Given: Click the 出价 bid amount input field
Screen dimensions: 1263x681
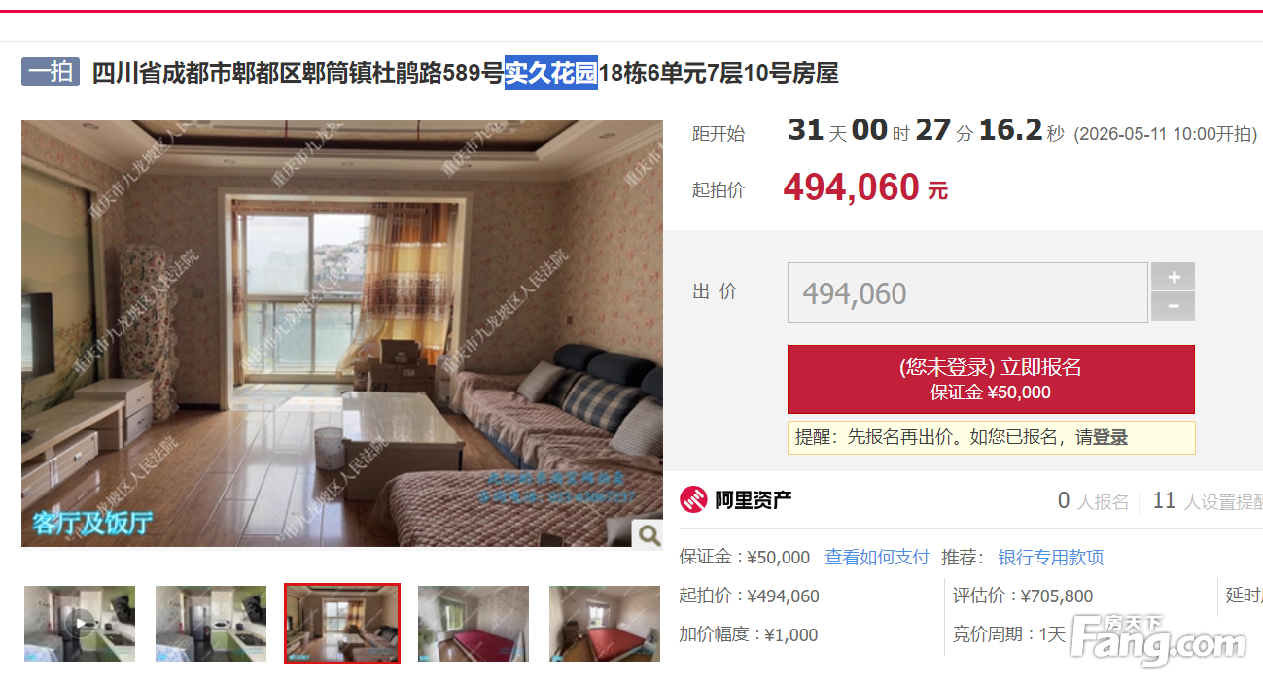Looking at the screenshot, I should coord(967,292).
